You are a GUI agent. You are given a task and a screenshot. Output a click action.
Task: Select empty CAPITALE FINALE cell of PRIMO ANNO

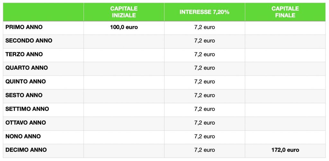pos(285,28)
